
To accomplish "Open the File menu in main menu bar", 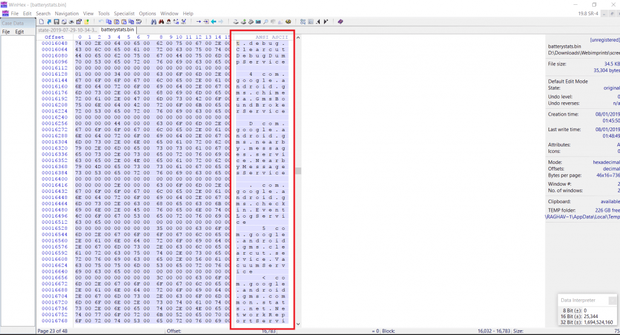I will coord(15,13).
